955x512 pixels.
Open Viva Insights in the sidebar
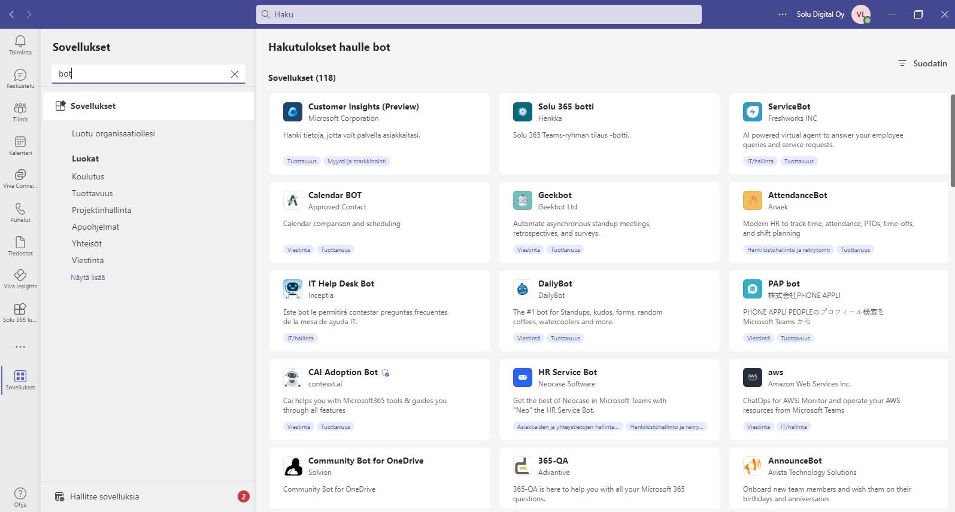pos(20,278)
